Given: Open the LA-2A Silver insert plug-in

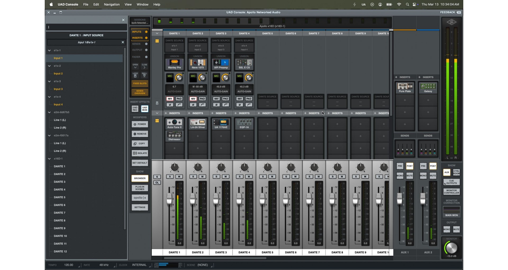Looking at the screenshot, I should coord(198,124).
